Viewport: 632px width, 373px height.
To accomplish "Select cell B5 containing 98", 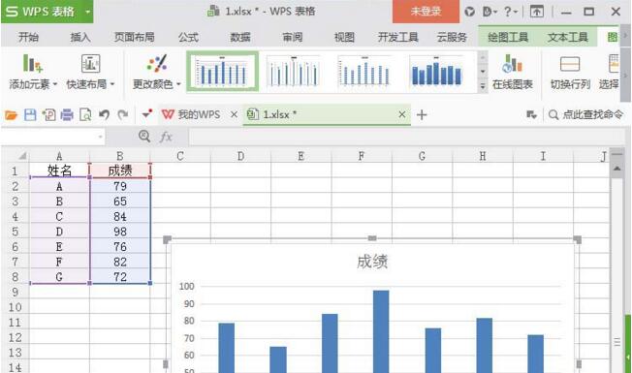I will point(120,232).
